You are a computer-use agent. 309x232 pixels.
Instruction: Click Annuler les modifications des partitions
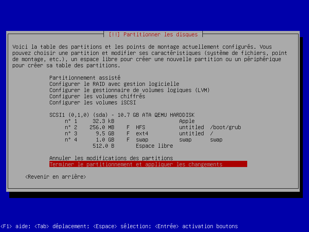[x=111, y=158]
